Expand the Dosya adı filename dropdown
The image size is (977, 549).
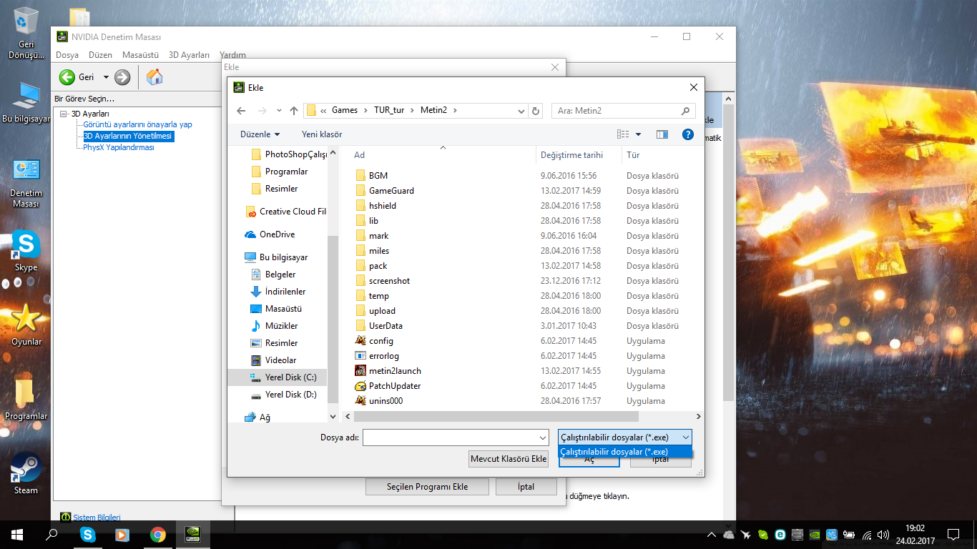[x=542, y=437]
